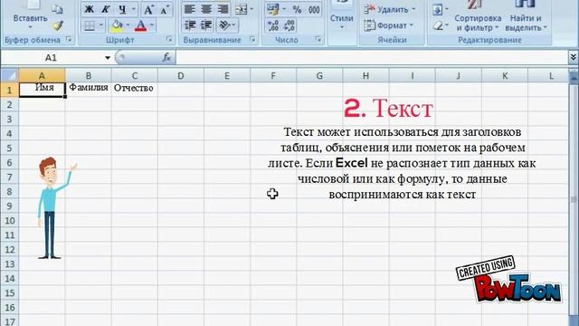Apply thousands separator (000) format
579x326 pixels.
(314, 9)
